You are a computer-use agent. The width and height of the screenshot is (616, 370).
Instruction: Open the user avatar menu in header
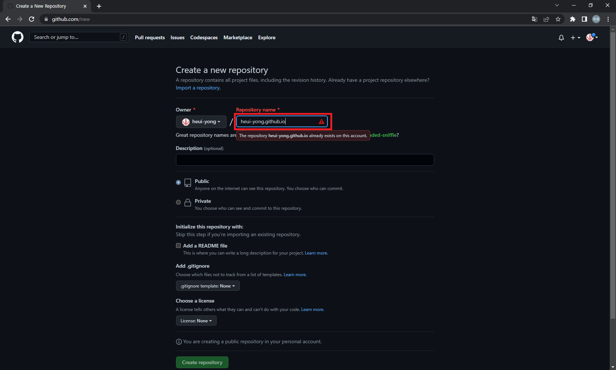click(x=592, y=37)
